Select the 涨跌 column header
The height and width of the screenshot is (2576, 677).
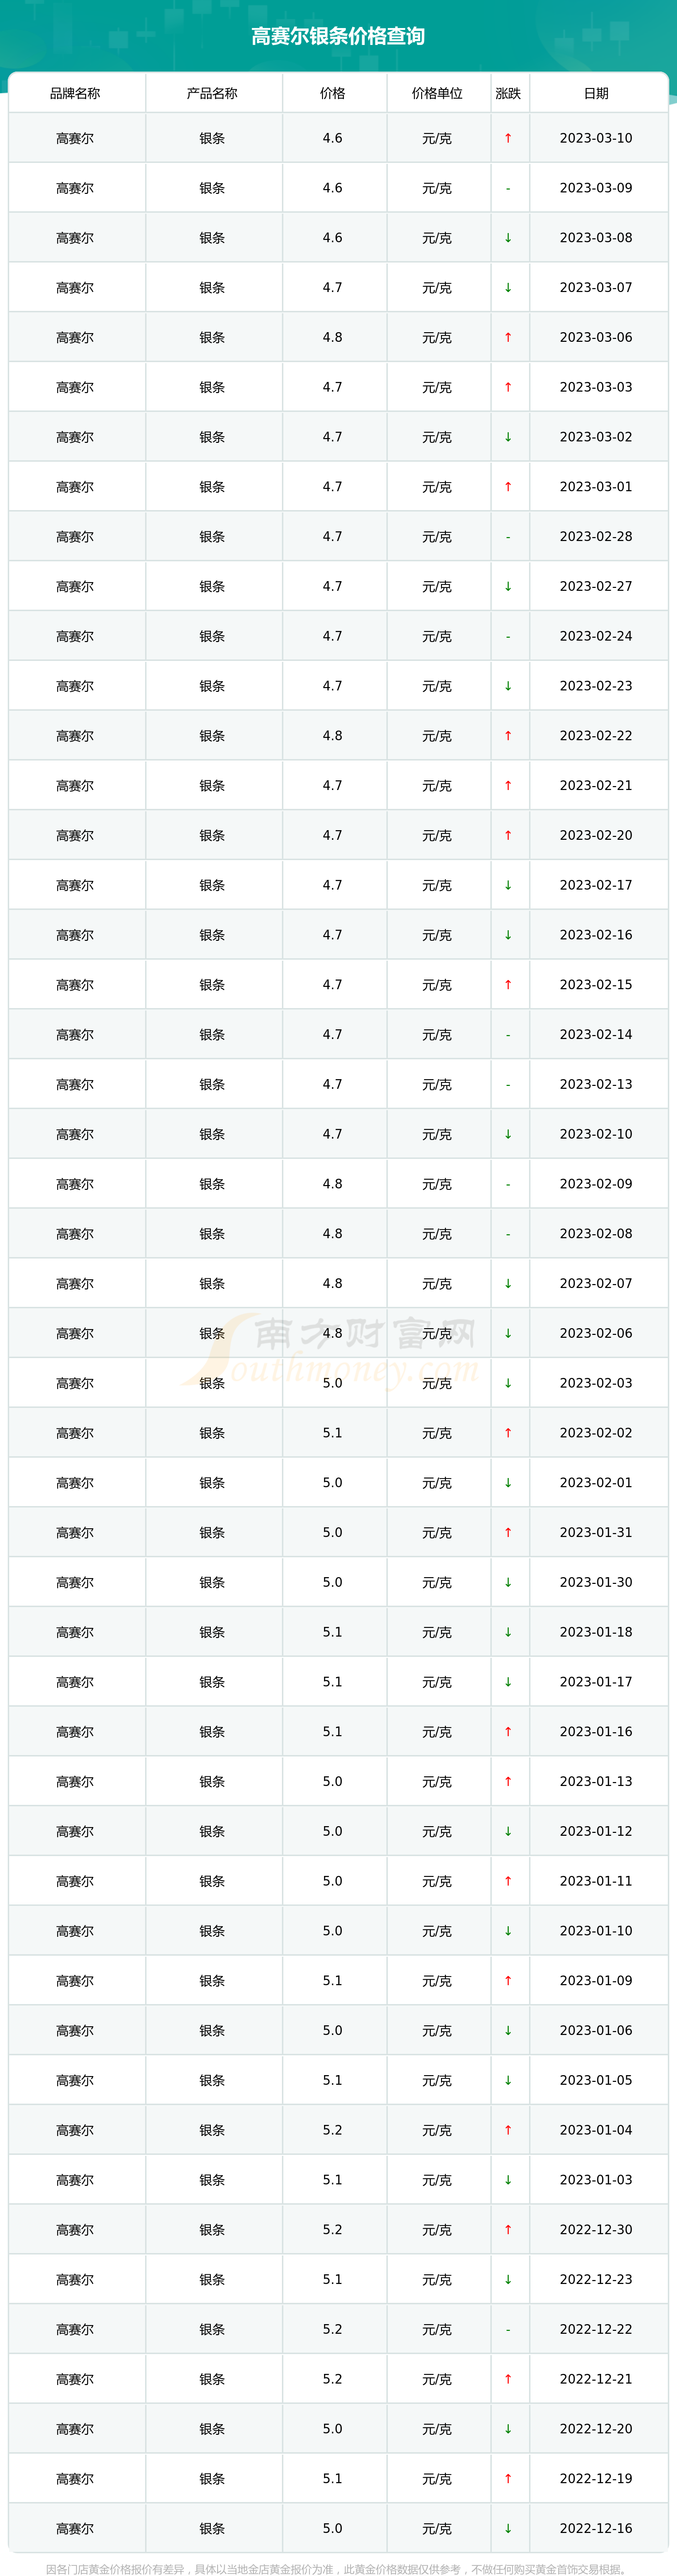tap(508, 93)
